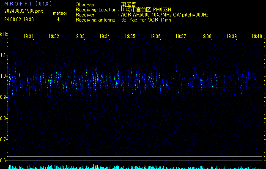Select the 19:33 time marker
The image size is (266, 169).
click(x=79, y=37)
